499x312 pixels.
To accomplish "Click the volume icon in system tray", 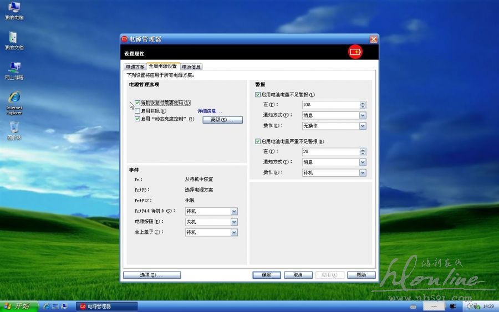I will [x=470, y=306].
